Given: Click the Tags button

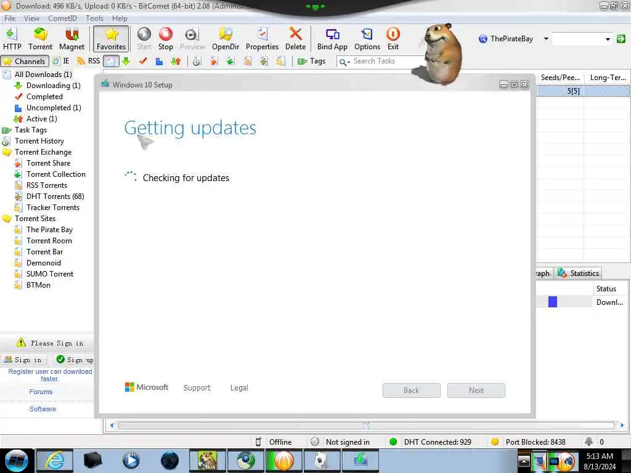Looking at the screenshot, I should [x=311, y=61].
